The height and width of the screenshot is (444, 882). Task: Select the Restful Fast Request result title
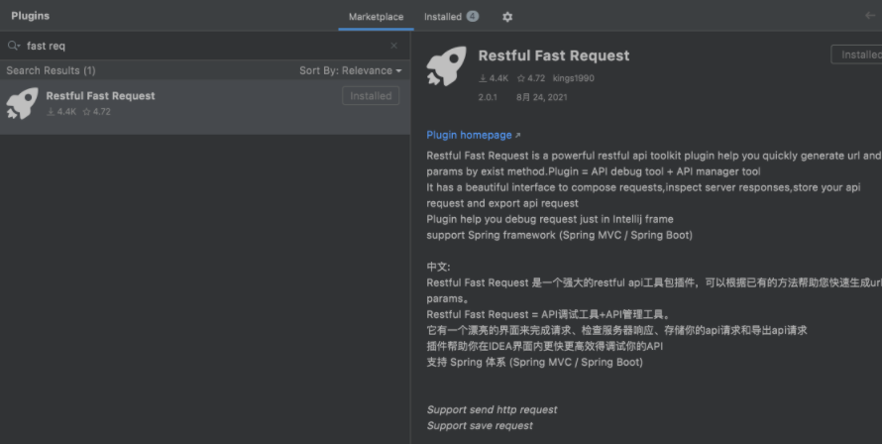click(x=101, y=96)
